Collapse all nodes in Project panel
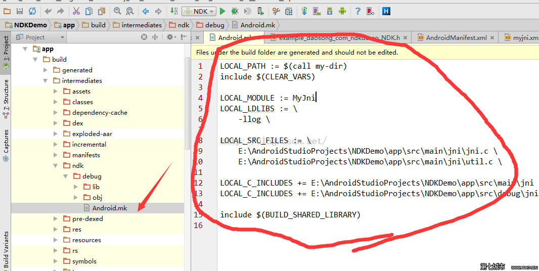 155,37
